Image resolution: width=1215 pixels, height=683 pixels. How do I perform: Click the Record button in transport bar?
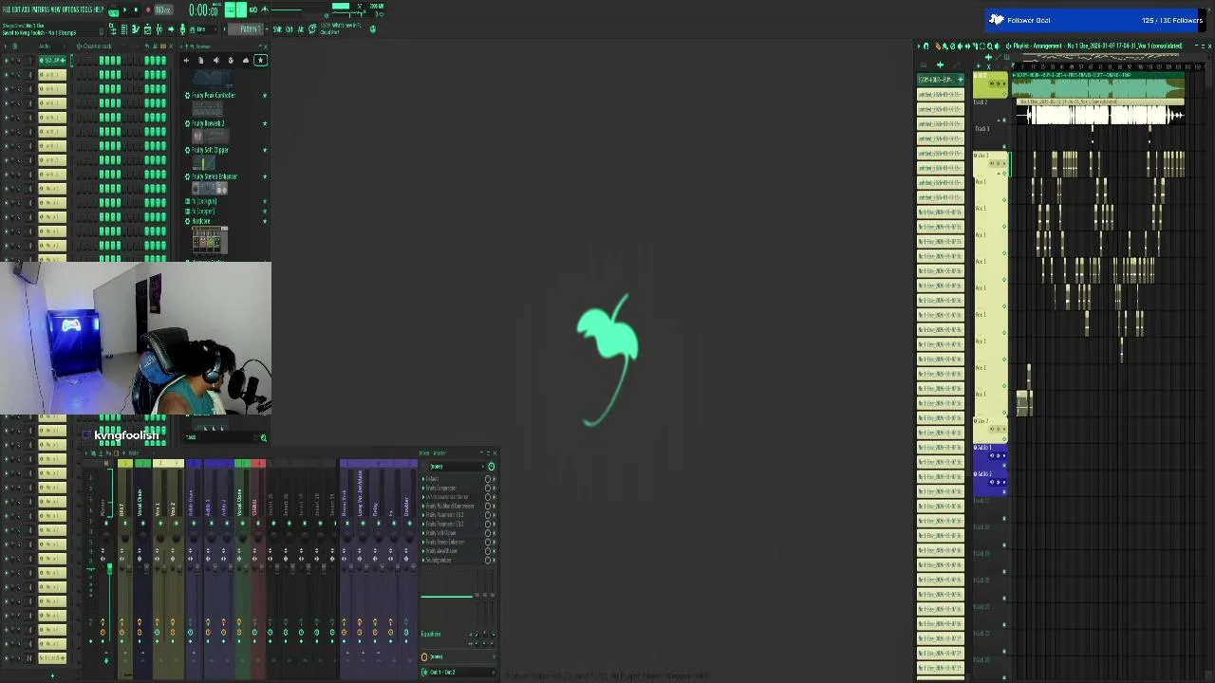pyautogui.click(x=148, y=9)
